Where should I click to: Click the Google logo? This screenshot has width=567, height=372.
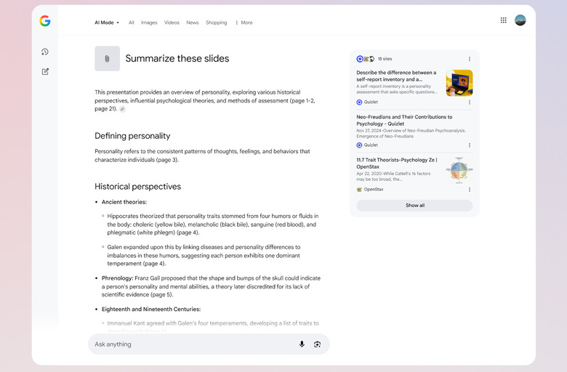tap(45, 21)
